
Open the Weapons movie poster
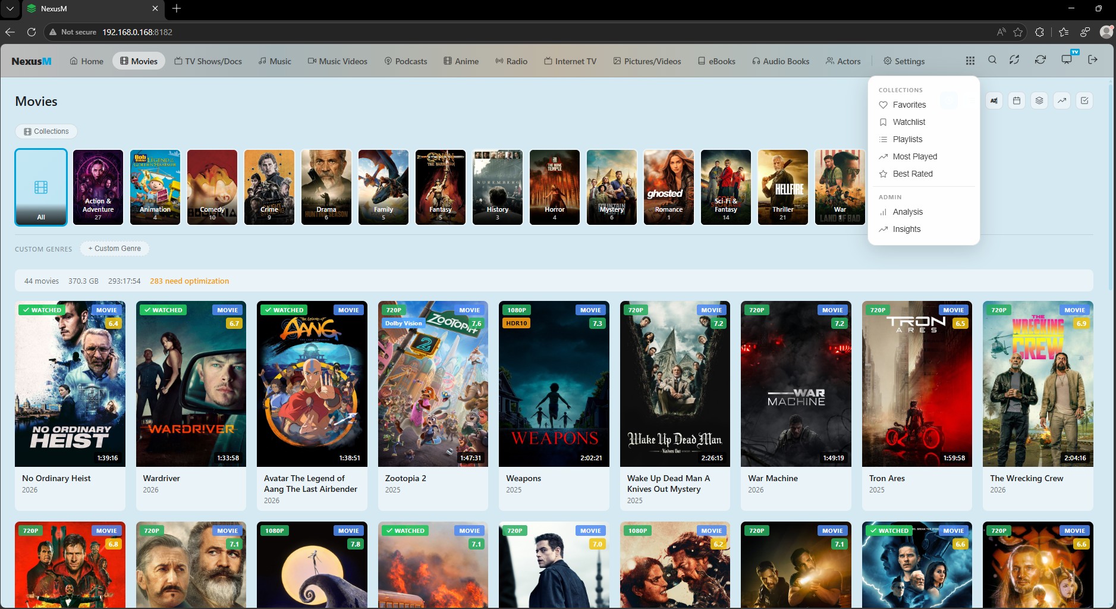coord(554,384)
